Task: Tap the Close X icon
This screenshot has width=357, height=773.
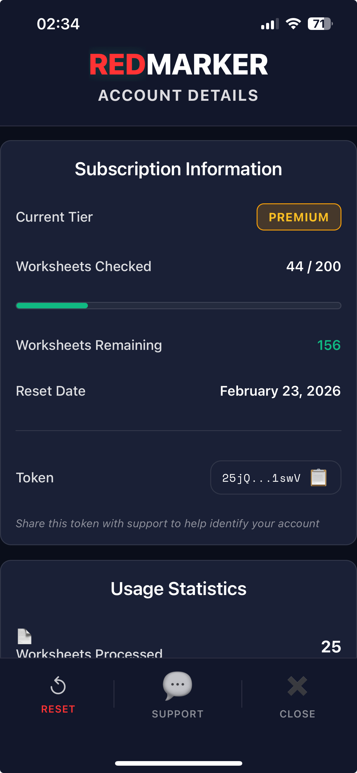Action: 297,686
